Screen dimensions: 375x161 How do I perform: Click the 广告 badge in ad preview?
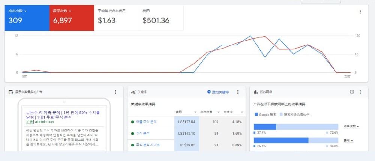click(30, 122)
